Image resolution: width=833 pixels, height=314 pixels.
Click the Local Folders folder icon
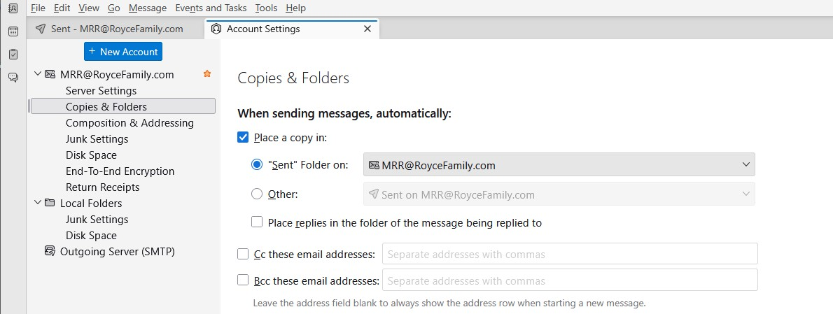50,204
